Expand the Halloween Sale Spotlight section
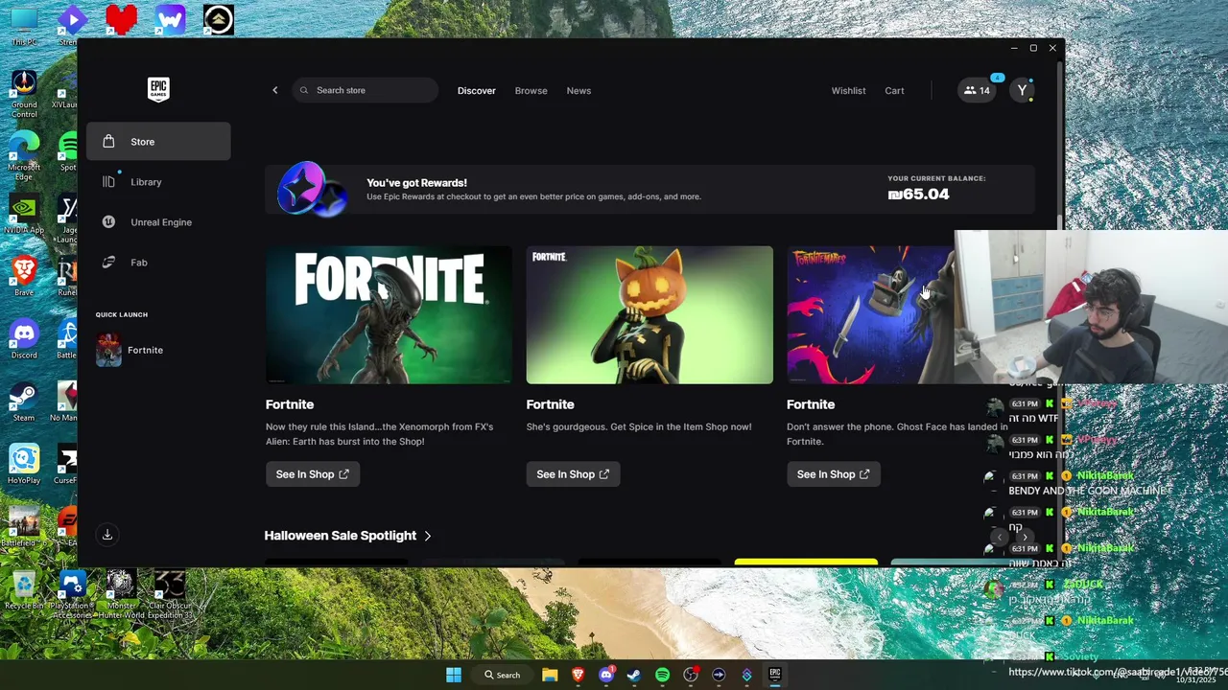 [348, 536]
